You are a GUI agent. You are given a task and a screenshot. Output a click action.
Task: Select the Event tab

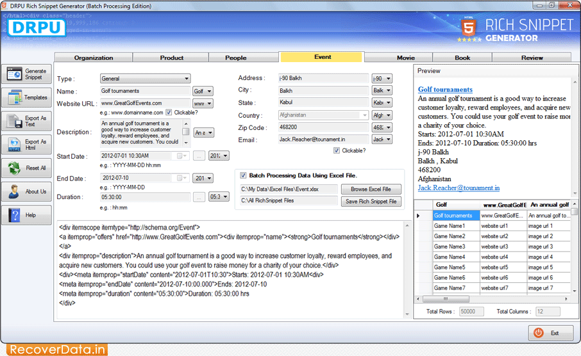tap(322, 57)
